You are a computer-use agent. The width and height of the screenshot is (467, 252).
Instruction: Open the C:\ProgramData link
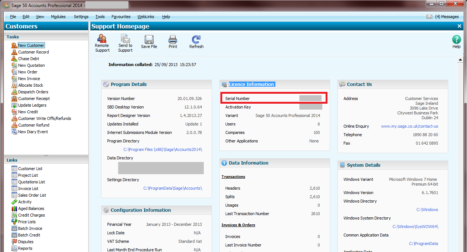pos(424,244)
